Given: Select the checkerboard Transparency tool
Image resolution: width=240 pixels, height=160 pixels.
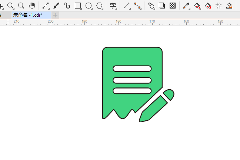Looking at the screenshot, I should (173, 6).
